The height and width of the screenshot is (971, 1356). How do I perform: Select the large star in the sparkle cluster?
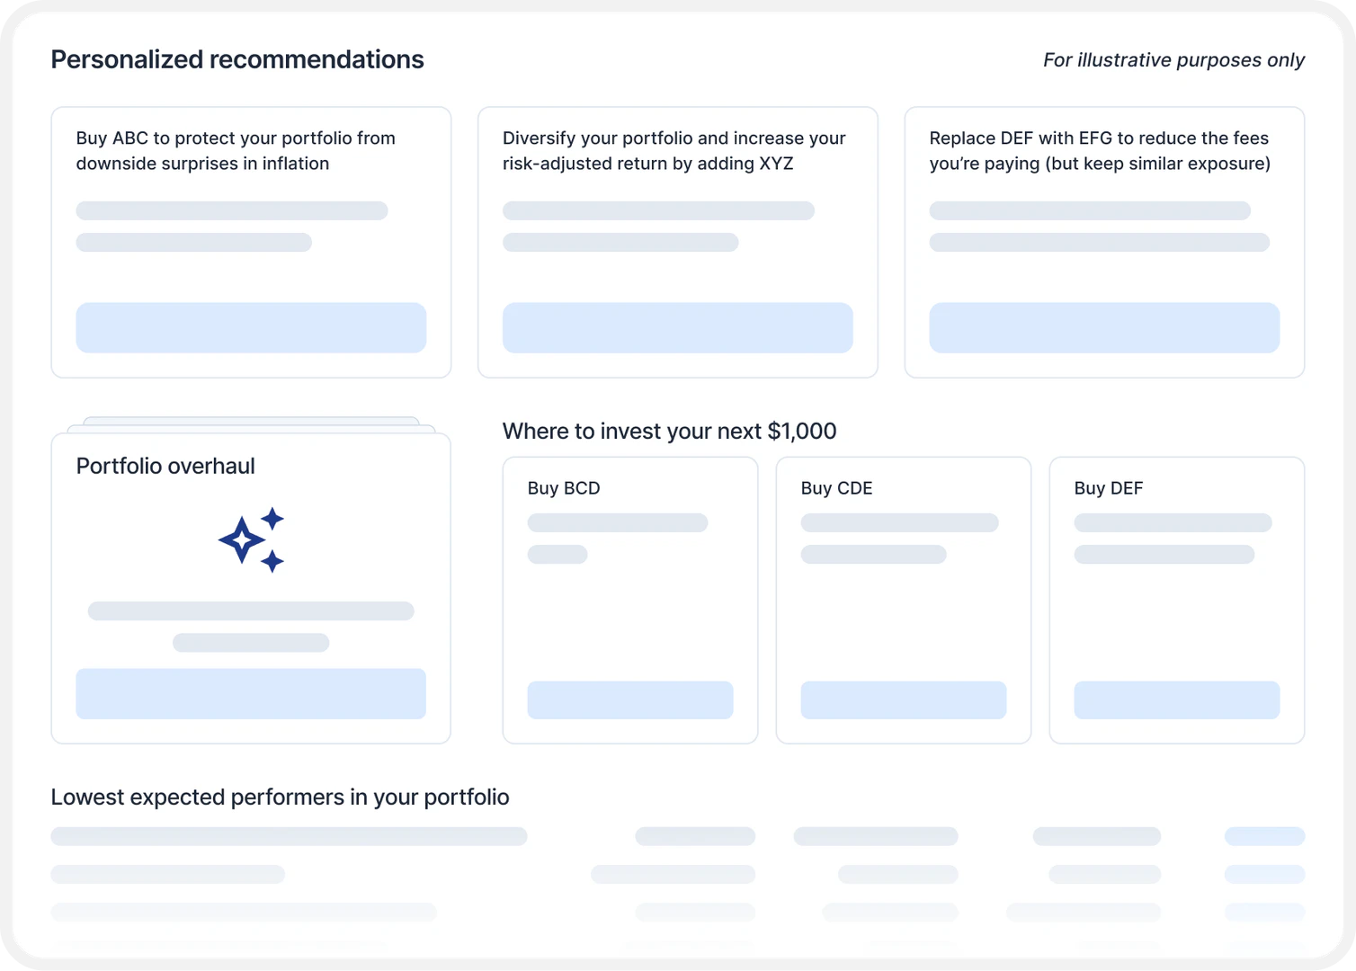[241, 540]
